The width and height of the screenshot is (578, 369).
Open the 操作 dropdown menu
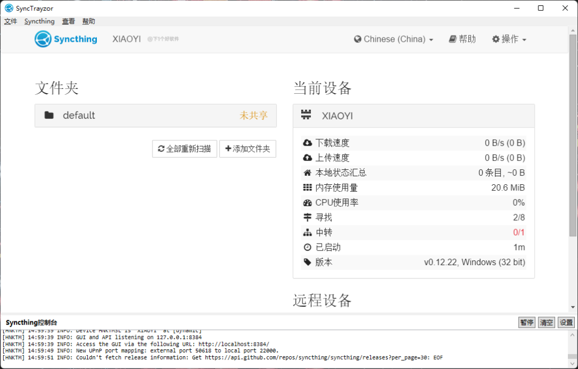coord(508,39)
